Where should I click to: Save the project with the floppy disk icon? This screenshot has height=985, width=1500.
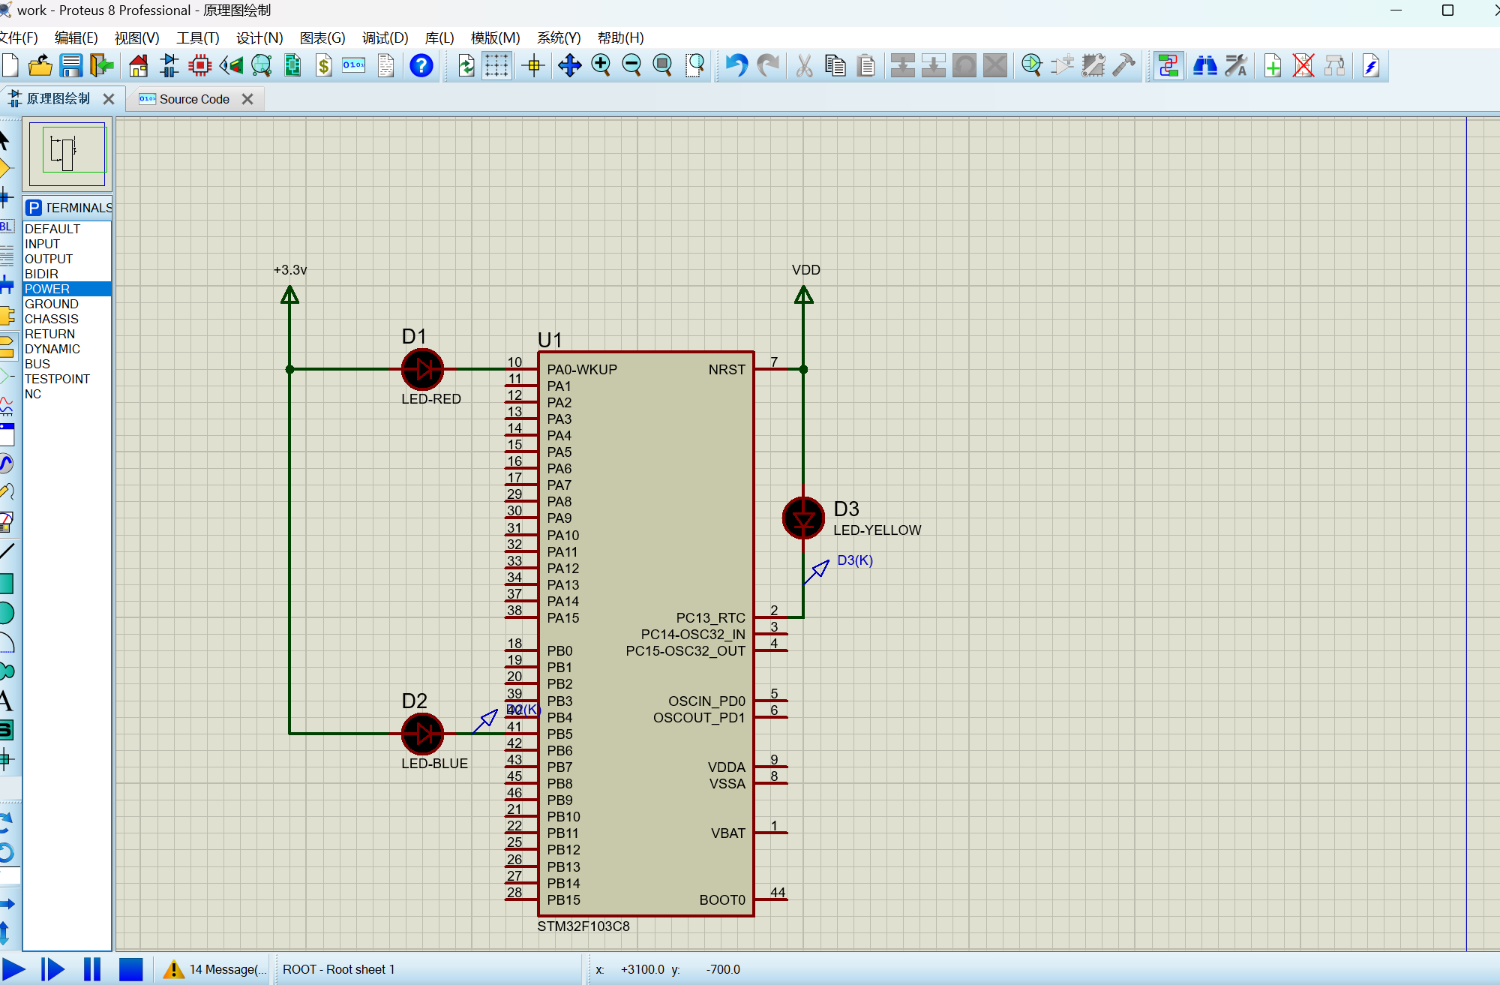pyautogui.click(x=71, y=66)
